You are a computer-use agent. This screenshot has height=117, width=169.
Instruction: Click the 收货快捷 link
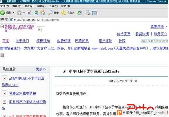(142, 34)
